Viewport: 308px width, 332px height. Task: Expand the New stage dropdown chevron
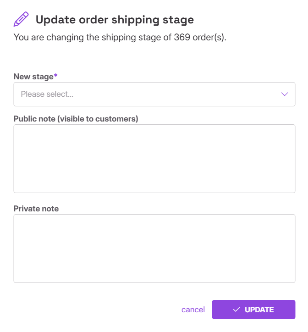[x=284, y=94]
